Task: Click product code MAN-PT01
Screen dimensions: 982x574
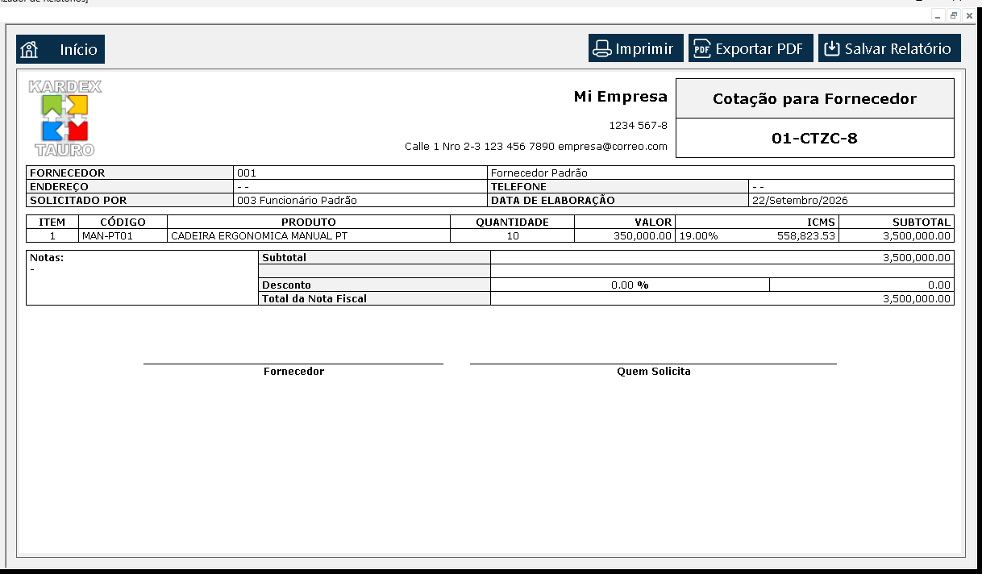Action: [x=107, y=236]
